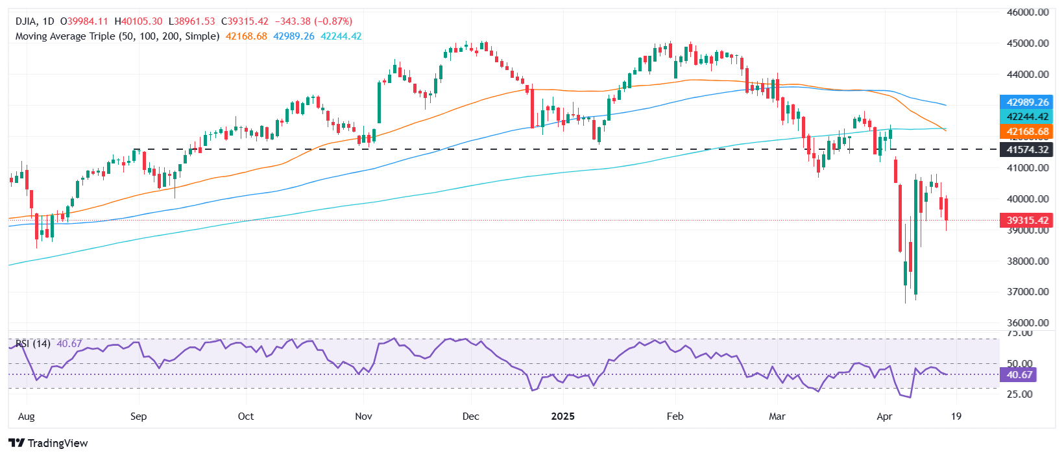Click the 2025 label on time axis

pos(562,416)
